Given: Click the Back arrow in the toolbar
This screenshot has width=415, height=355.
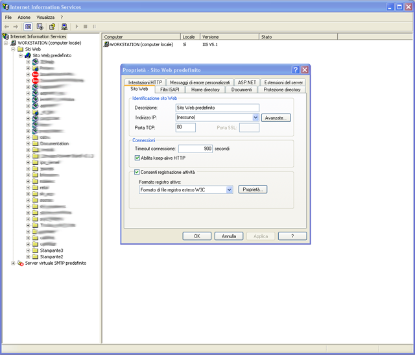Looking at the screenshot, I should pyautogui.click(x=7, y=27).
